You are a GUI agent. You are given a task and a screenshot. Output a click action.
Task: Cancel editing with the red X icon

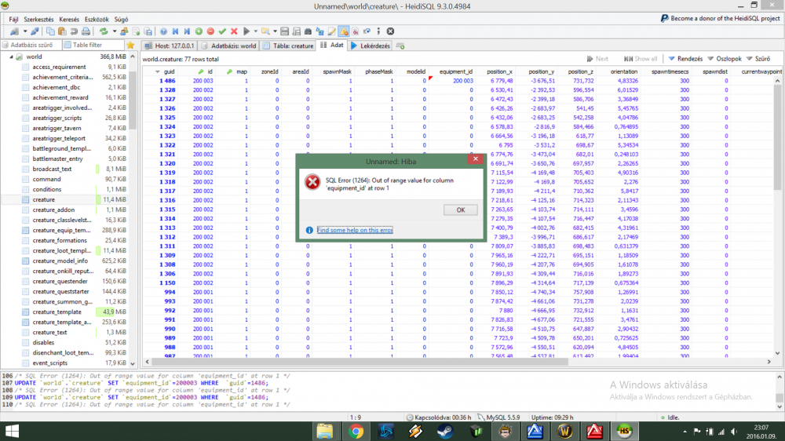[x=234, y=31]
